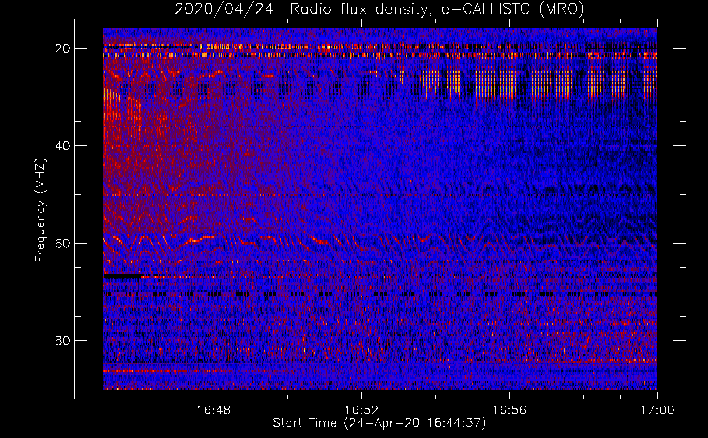
Task: Click the plot title "Radio flux density, e-CALLISTO (MRO)"
Action: pos(437,9)
